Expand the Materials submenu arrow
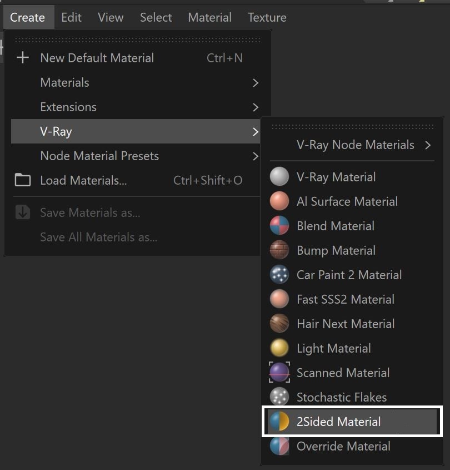 coord(256,83)
